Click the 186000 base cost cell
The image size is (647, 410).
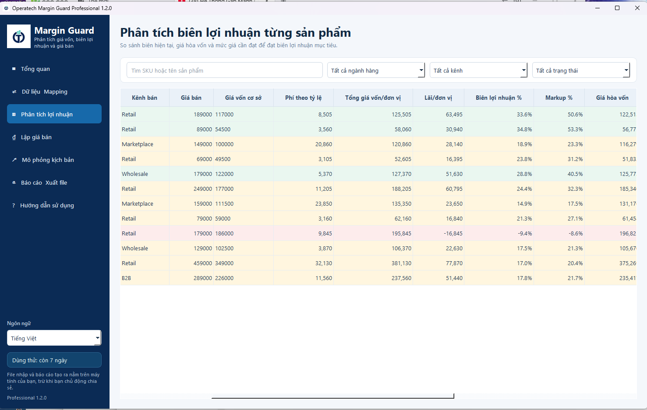[244, 233]
